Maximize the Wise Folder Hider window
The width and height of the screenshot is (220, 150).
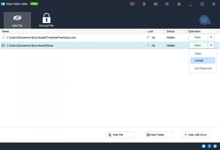pyautogui.click(x=202, y=4)
